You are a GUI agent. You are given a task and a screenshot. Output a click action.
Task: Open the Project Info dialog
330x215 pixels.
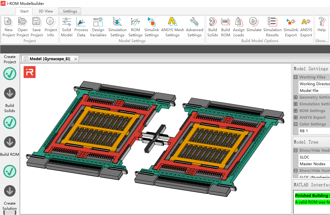[x=50, y=27]
